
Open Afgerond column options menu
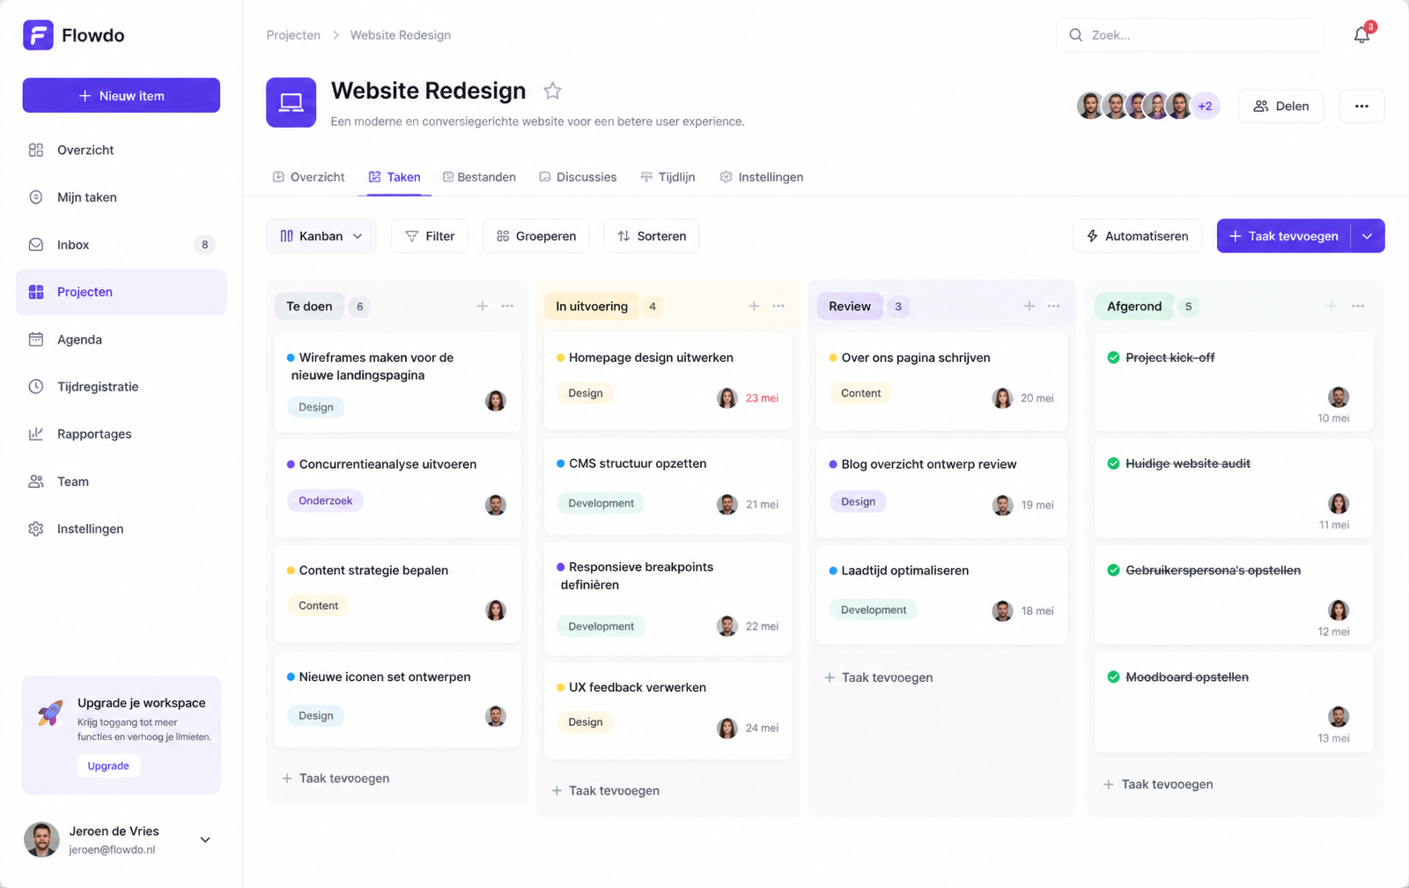[1358, 306]
